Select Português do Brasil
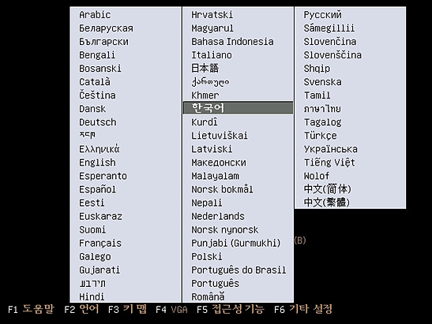The width and height of the screenshot is (432, 324). [239, 270]
